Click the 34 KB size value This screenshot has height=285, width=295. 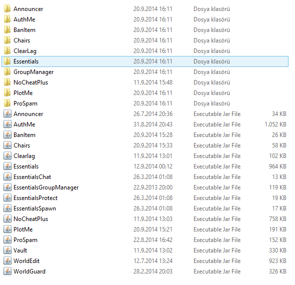click(279, 114)
